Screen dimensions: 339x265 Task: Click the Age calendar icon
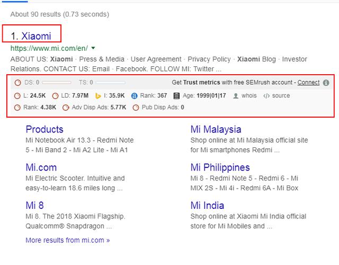[x=176, y=96]
